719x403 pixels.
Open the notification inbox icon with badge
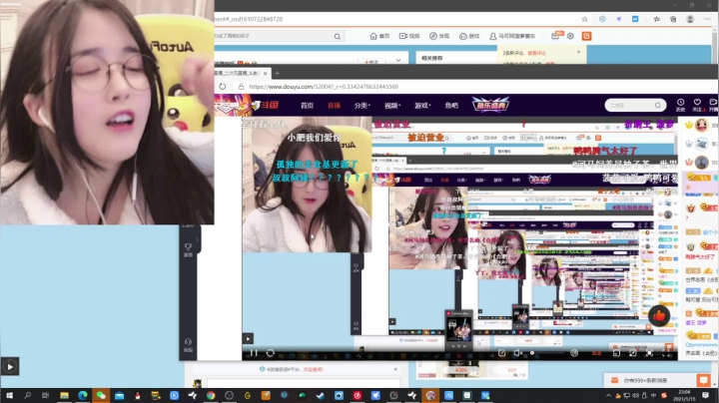click(x=556, y=35)
